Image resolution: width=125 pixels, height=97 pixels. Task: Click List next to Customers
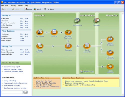click(26, 34)
